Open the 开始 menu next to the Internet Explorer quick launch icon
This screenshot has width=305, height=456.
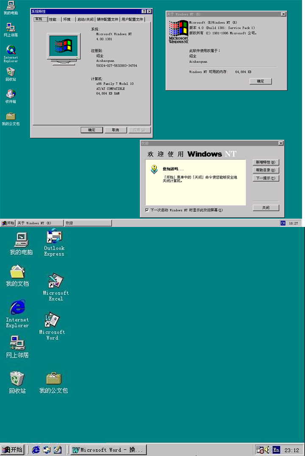pyautogui.click(x=12, y=450)
